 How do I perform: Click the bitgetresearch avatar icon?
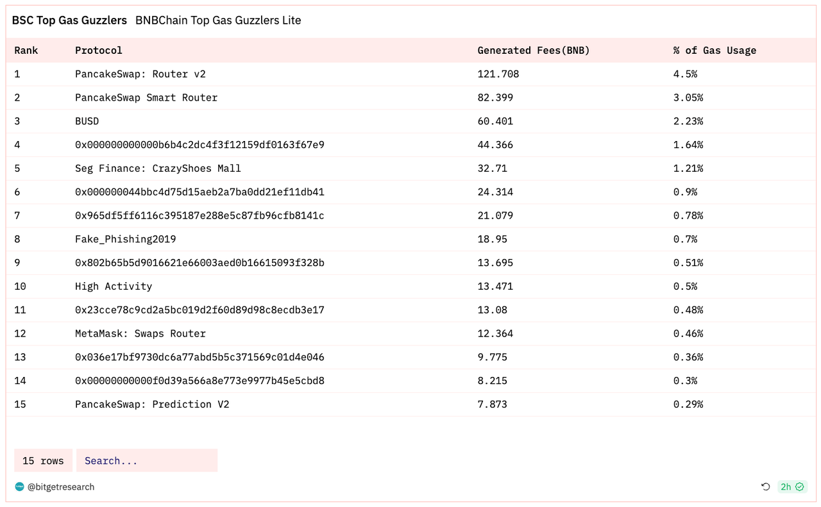pos(19,486)
